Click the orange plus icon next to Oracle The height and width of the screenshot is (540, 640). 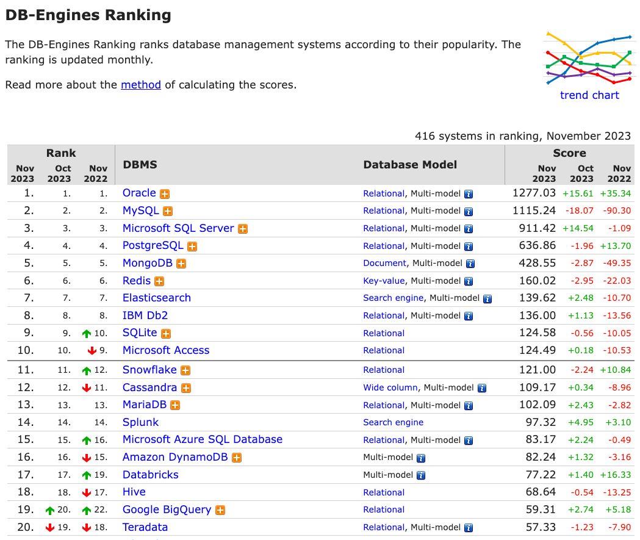(x=165, y=194)
